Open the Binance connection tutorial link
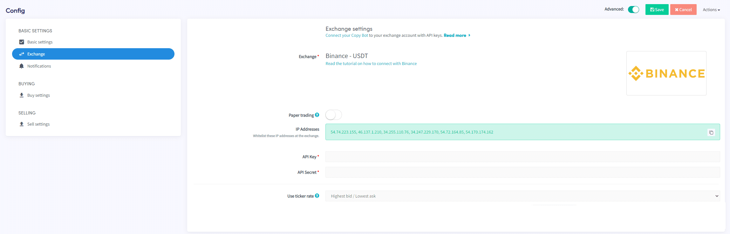This screenshot has height=234, width=730. 371,63
